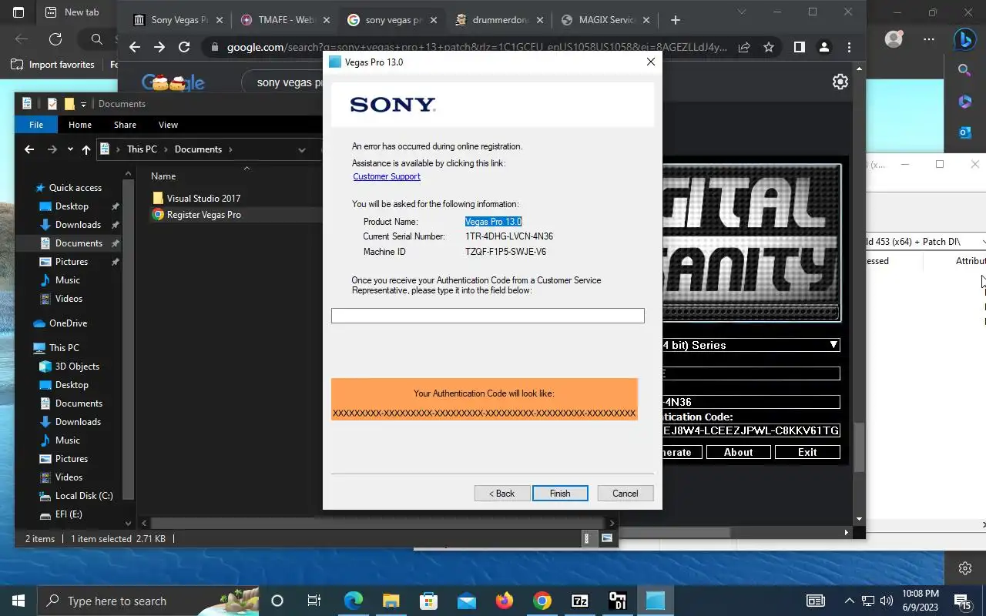Switch to details view in File Explorer status bar
Viewport: 986px width, 616px height.
coord(587,539)
